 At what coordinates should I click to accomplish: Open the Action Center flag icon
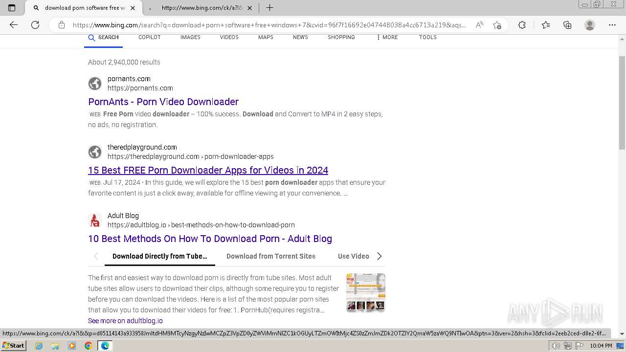[579, 346]
